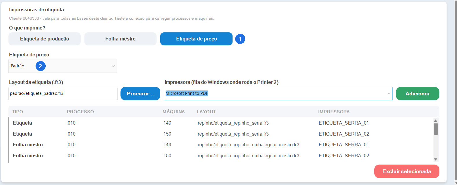Click the IMPRESSORA column header
Screen dimensions: 457x185
(x=334, y=112)
